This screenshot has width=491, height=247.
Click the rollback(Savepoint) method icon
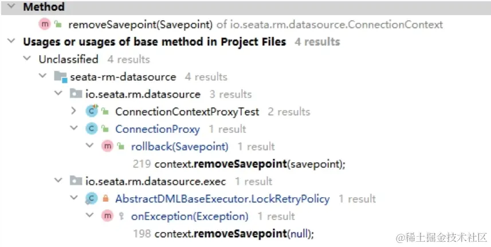tap(107, 146)
